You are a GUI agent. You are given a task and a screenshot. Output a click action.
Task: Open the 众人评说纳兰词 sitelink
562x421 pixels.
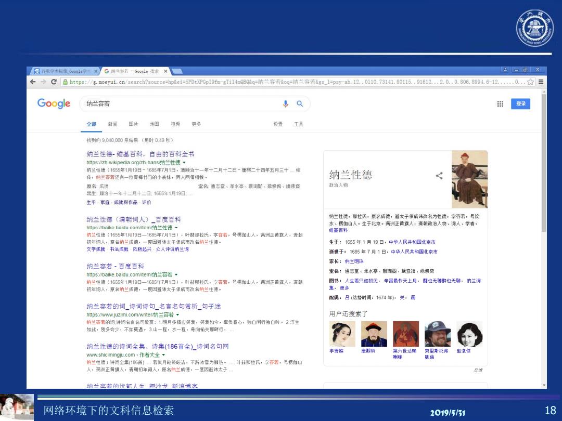[x=172, y=249]
